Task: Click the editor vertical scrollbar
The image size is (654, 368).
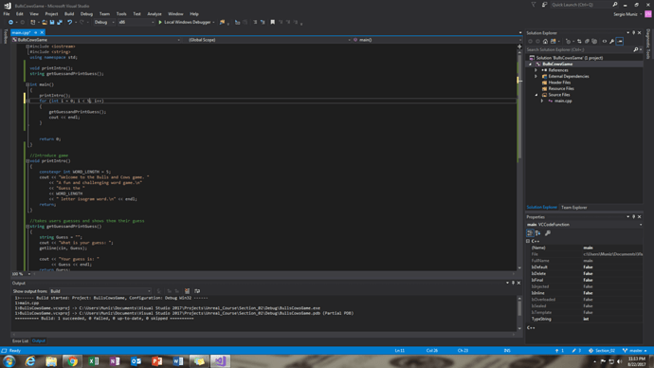Action: pyautogui.click(x=519, y=158)
